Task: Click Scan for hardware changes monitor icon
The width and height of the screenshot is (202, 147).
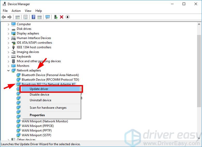Action: coord(48,17)
